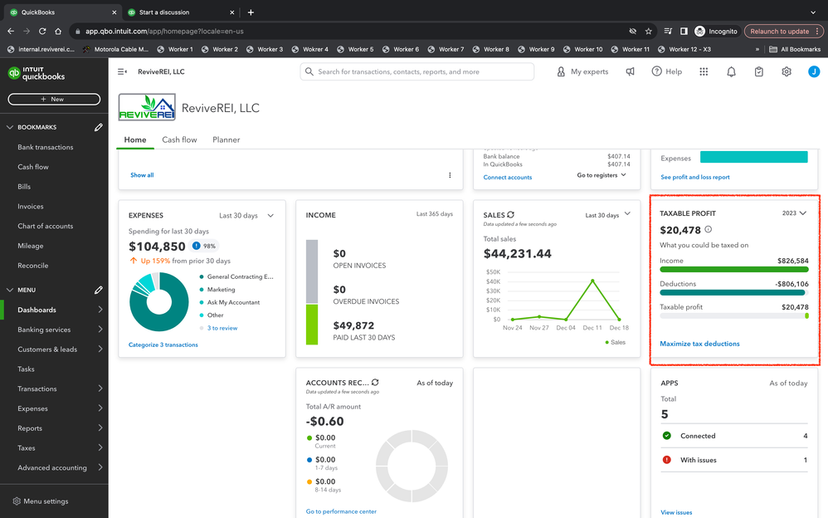This screenshot has width=828, height=518.
Task: Switch to the Planner tab
Action: pyautogui.click(x=226, y=139)
